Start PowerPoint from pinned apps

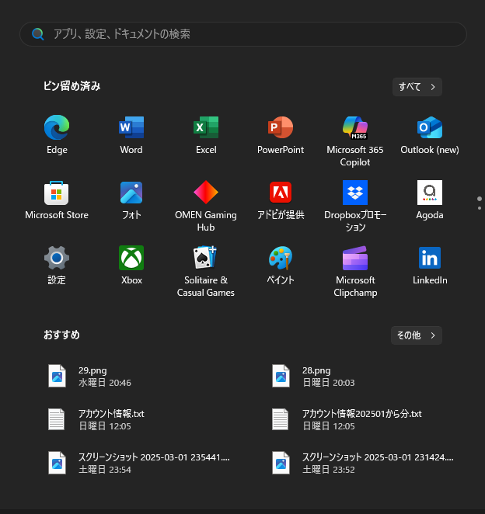(281, 135)
